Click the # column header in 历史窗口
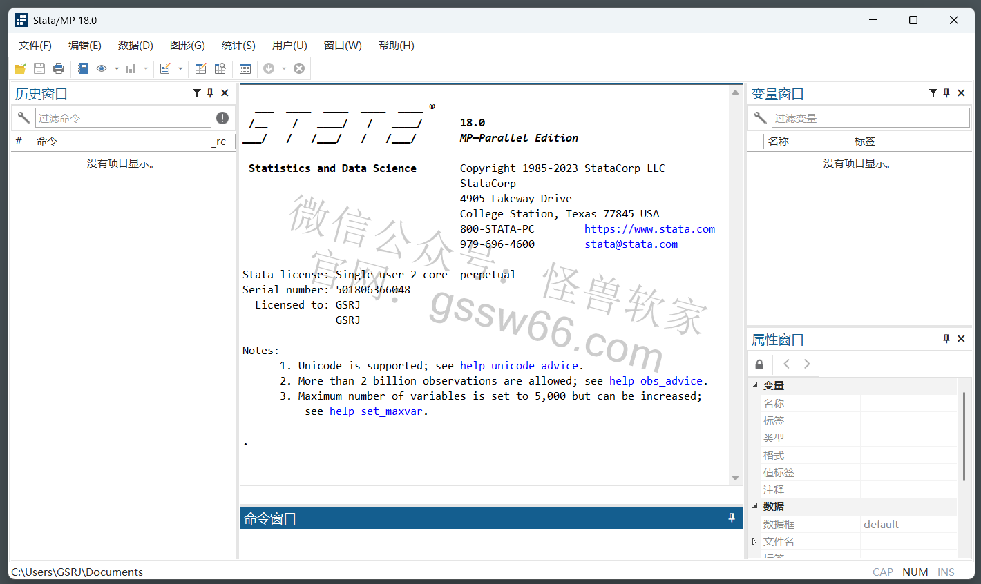This screenshot has width=981, height=584. pyautogui.click(x=19, y=142)
